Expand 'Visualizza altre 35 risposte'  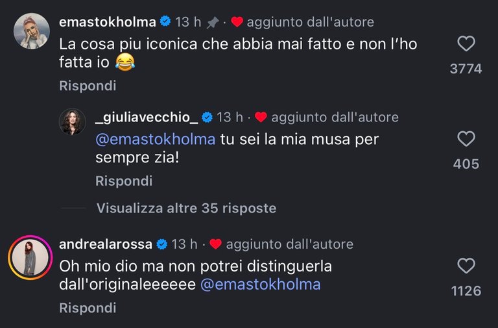tap(186, 208)
